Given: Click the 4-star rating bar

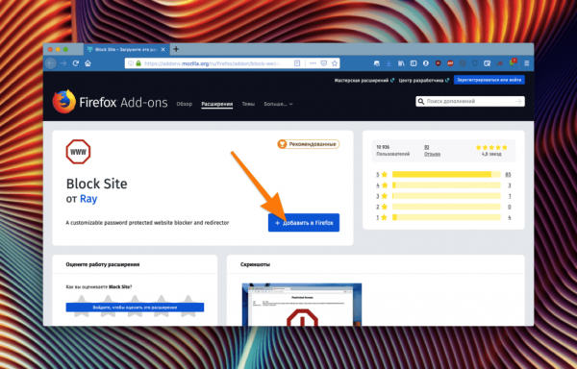Looking at the screenshot, I should [446, 185].
